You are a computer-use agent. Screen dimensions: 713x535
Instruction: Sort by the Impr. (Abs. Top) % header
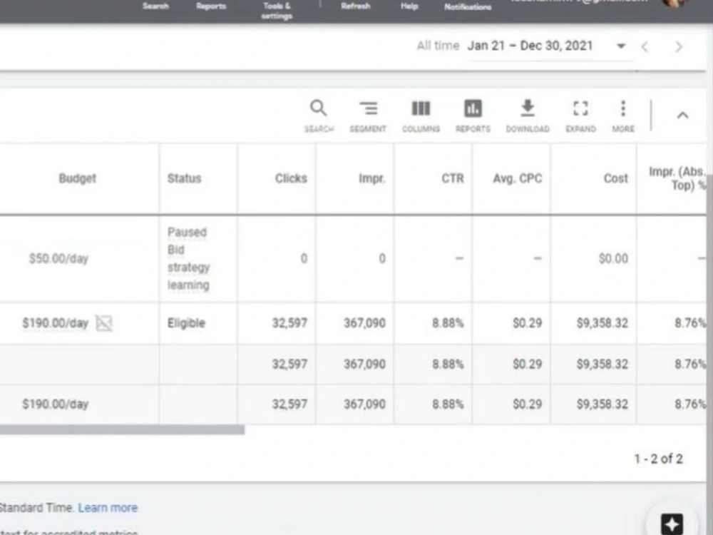pyautogui.click(x=677, y=178)
